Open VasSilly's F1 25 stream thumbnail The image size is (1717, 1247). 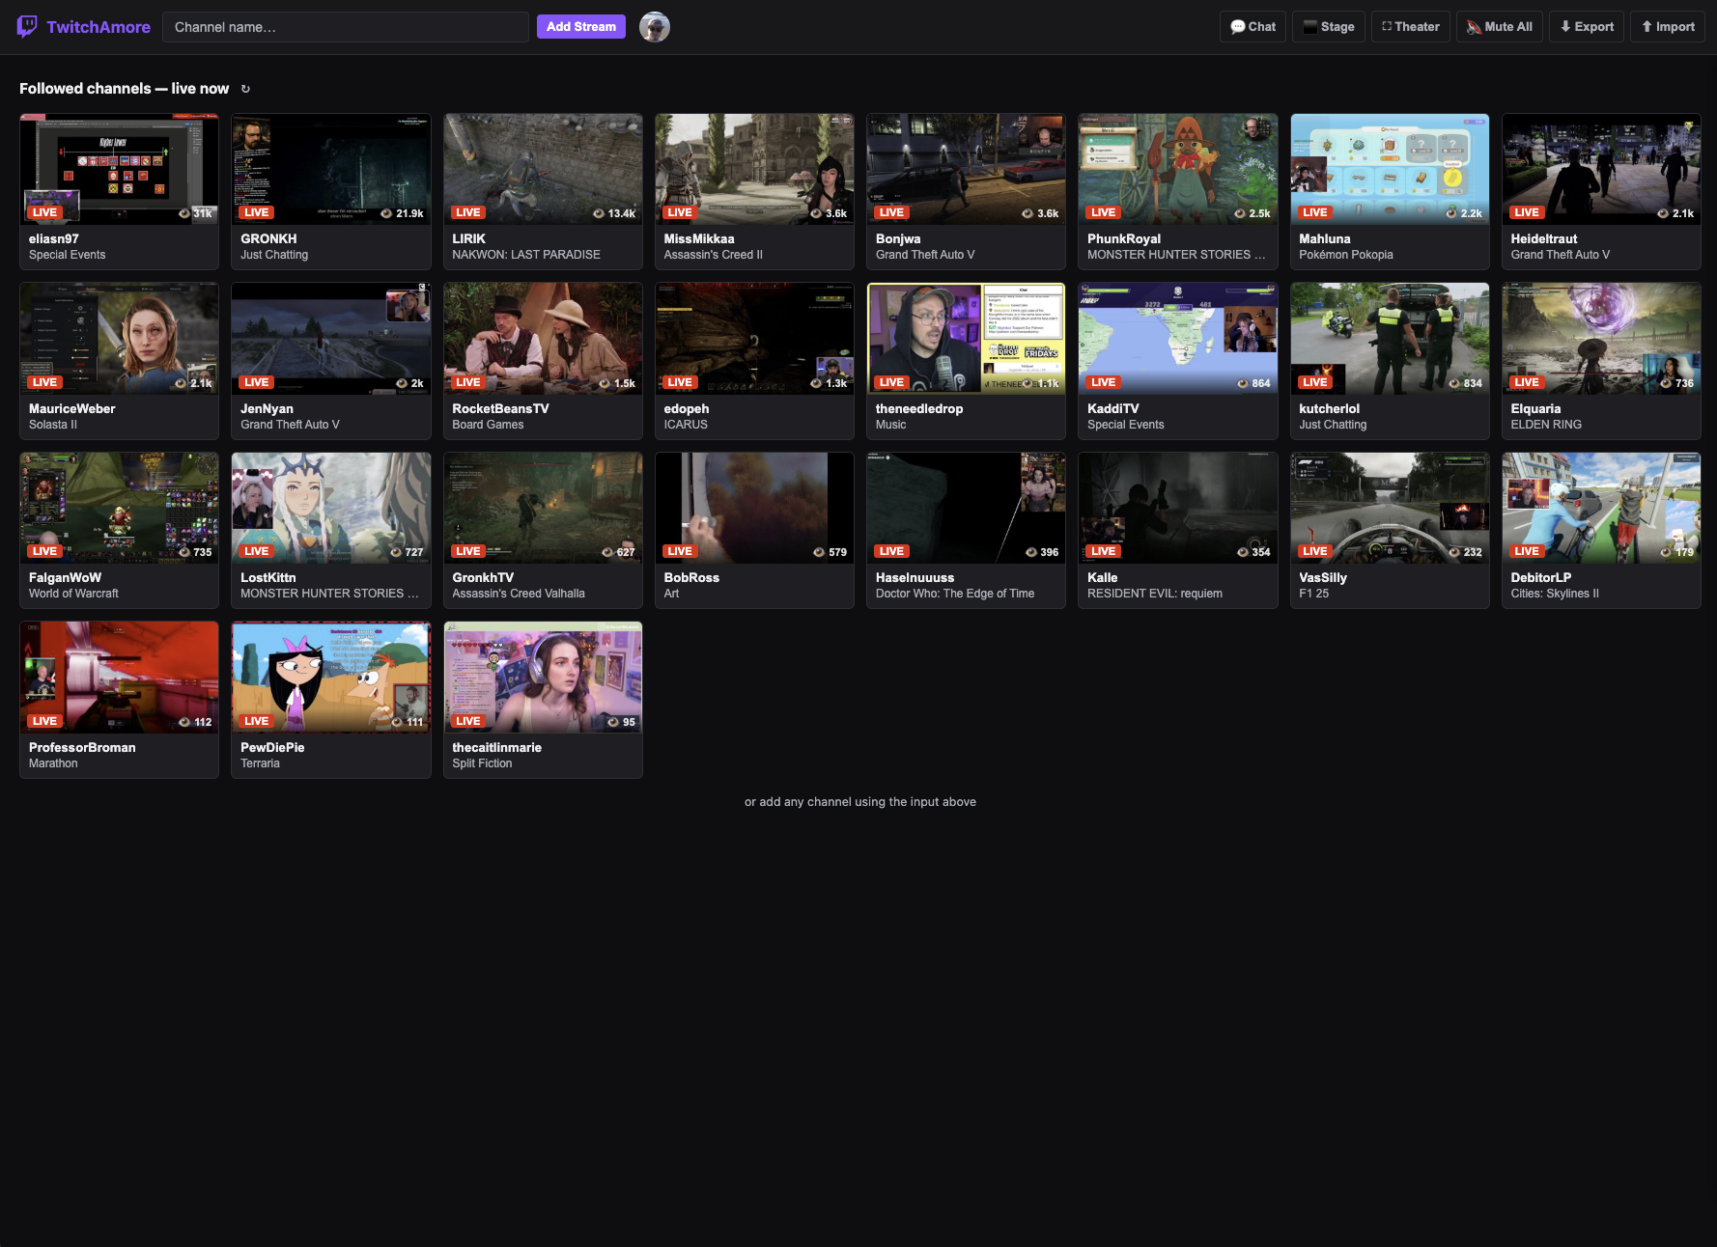(x=1390, y=508)
